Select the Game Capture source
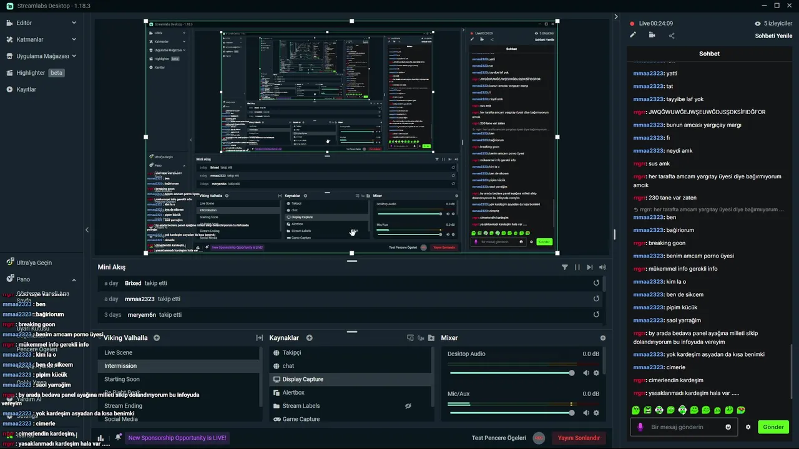Image resolution: width=799 pixels, height=449 pixels. pos(350,419)
